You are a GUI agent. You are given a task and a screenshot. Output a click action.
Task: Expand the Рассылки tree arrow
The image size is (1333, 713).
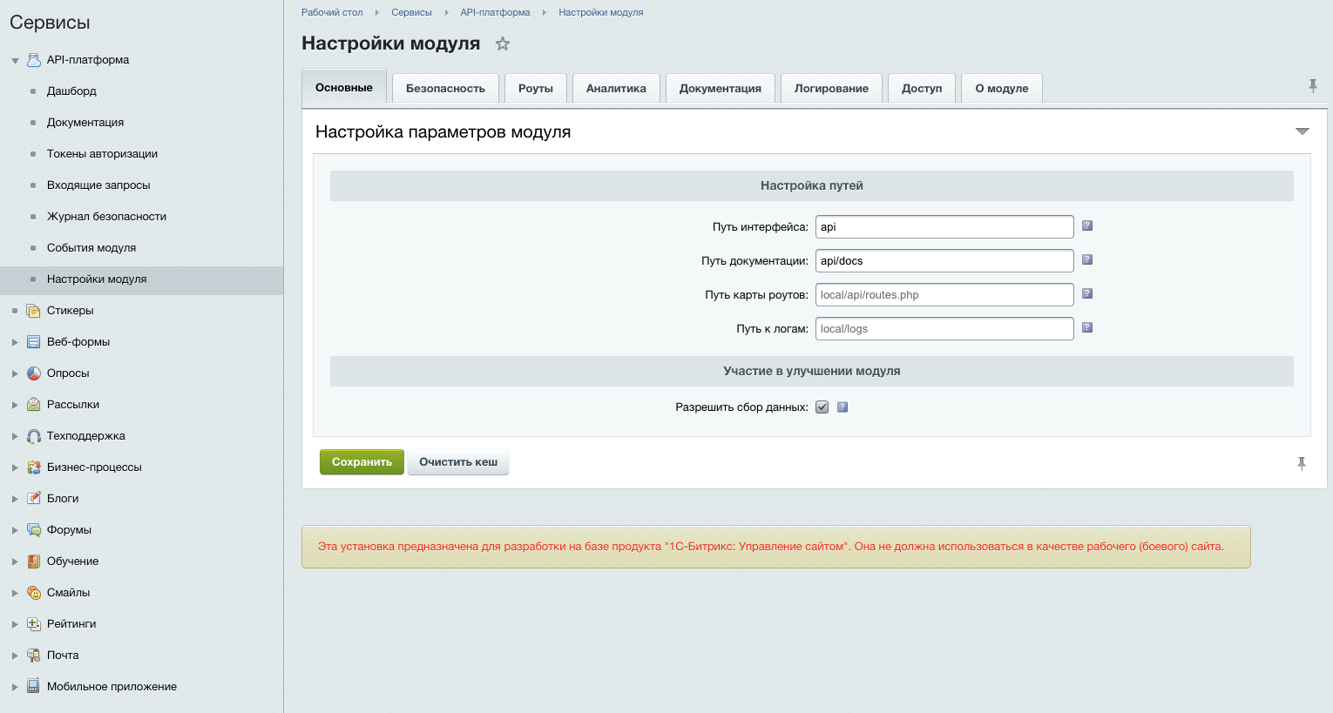15,405
